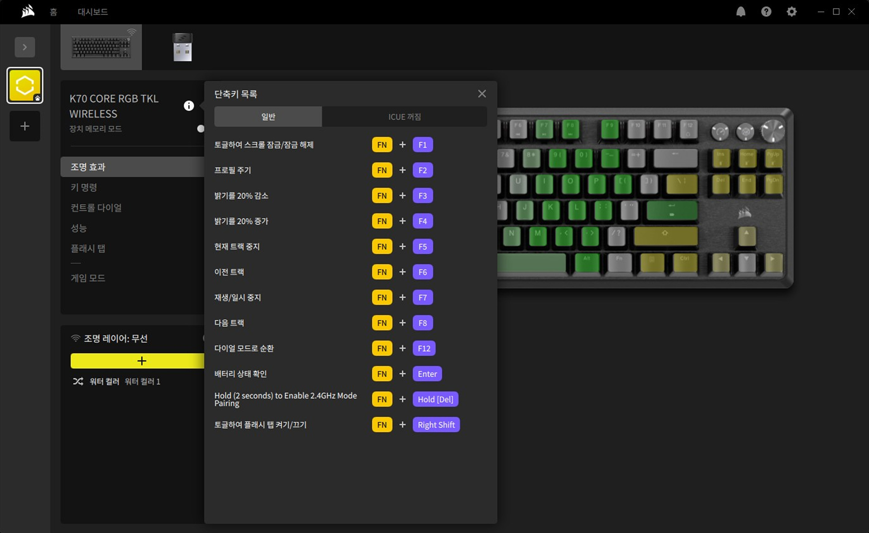This screenshot has width=869, height=533.
Task: Open the iCUE settings gear
Action: click(791, 12)
